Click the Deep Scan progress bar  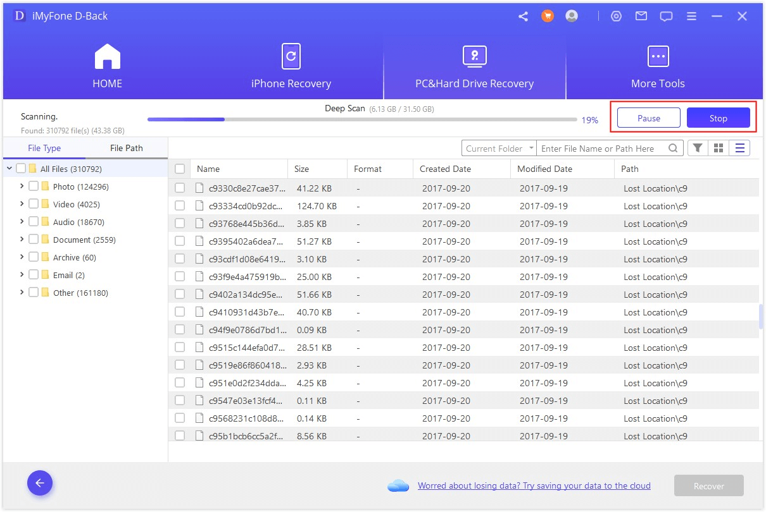coord(362,119)
